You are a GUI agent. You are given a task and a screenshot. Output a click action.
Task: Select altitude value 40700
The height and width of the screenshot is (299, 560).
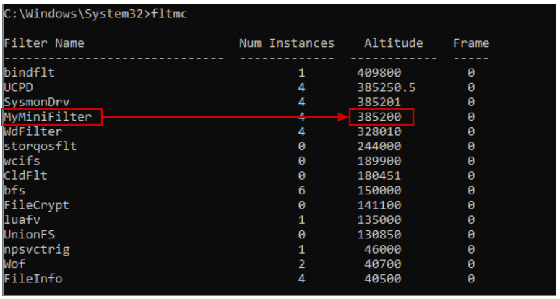click(x=383, y=264)
